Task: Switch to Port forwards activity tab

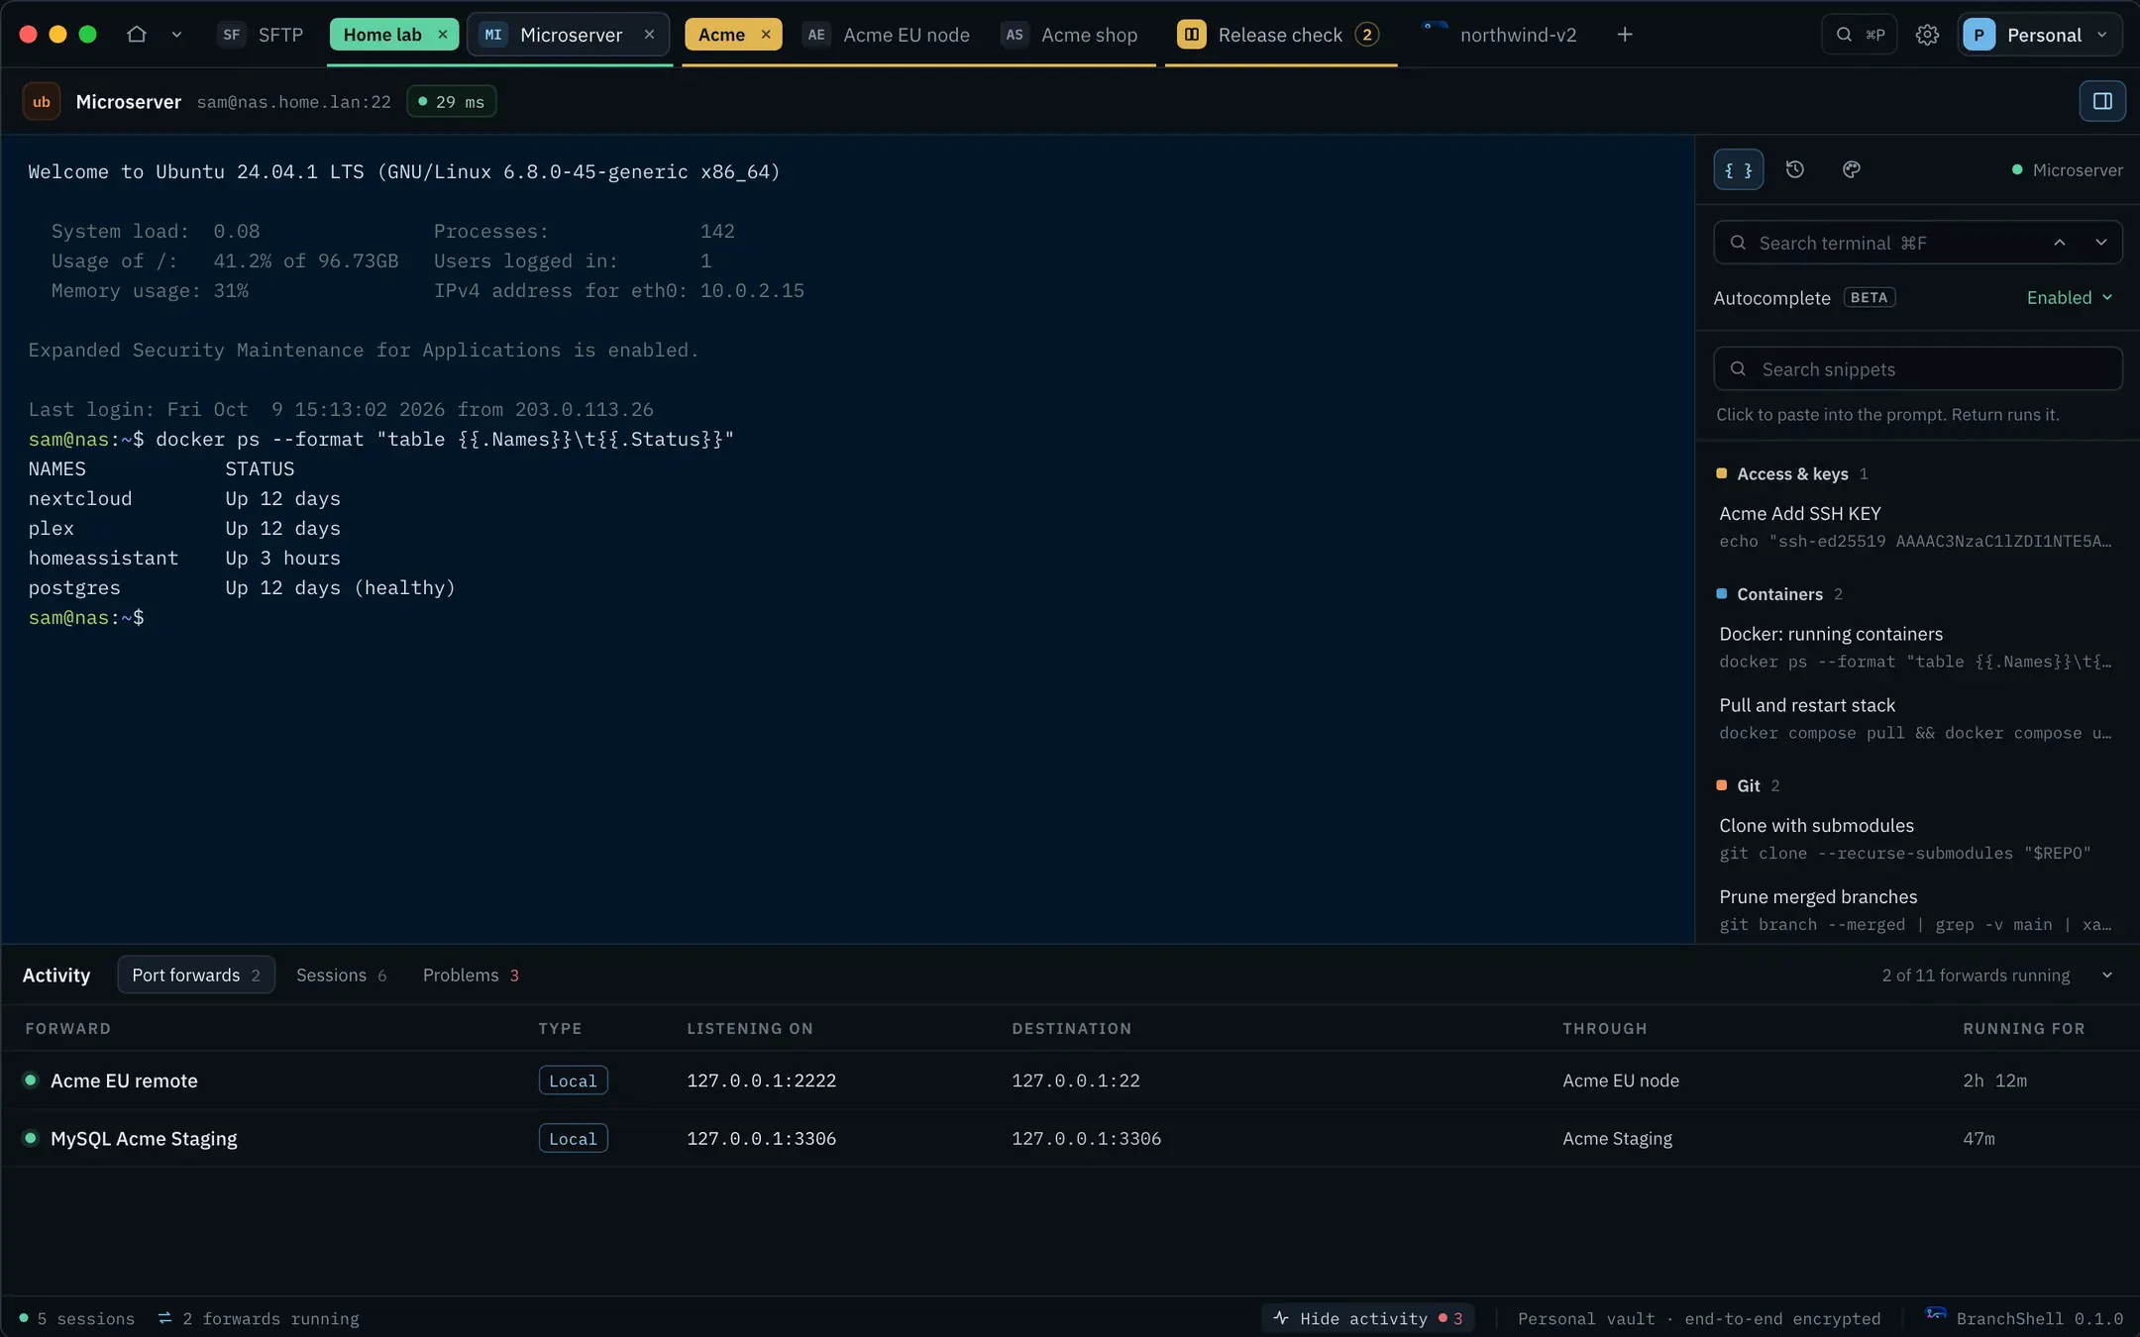Action: pyautogui.click(x=196, y=976)
